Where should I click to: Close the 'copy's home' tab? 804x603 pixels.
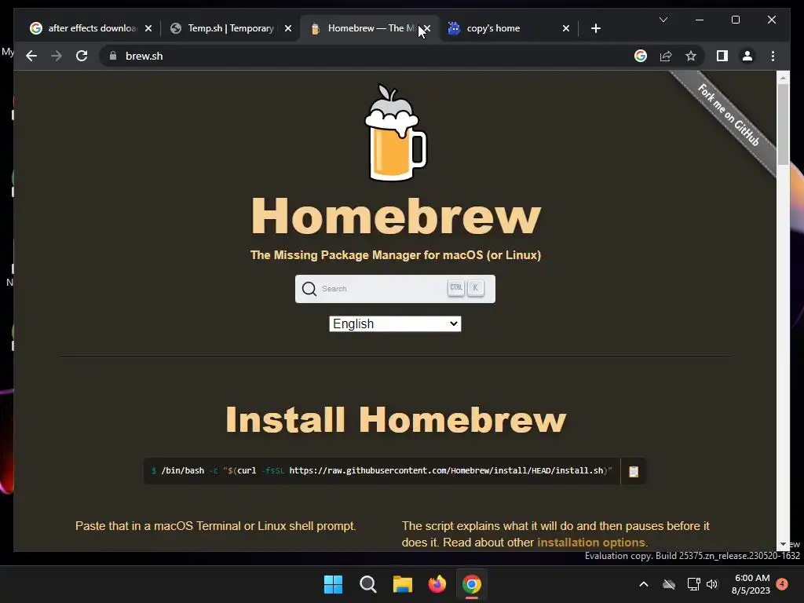click(565, 28)
